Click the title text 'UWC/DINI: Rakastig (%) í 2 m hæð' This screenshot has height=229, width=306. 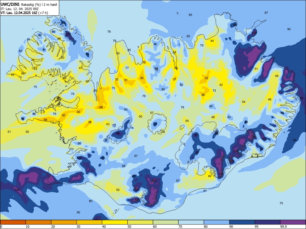point(29,5)
